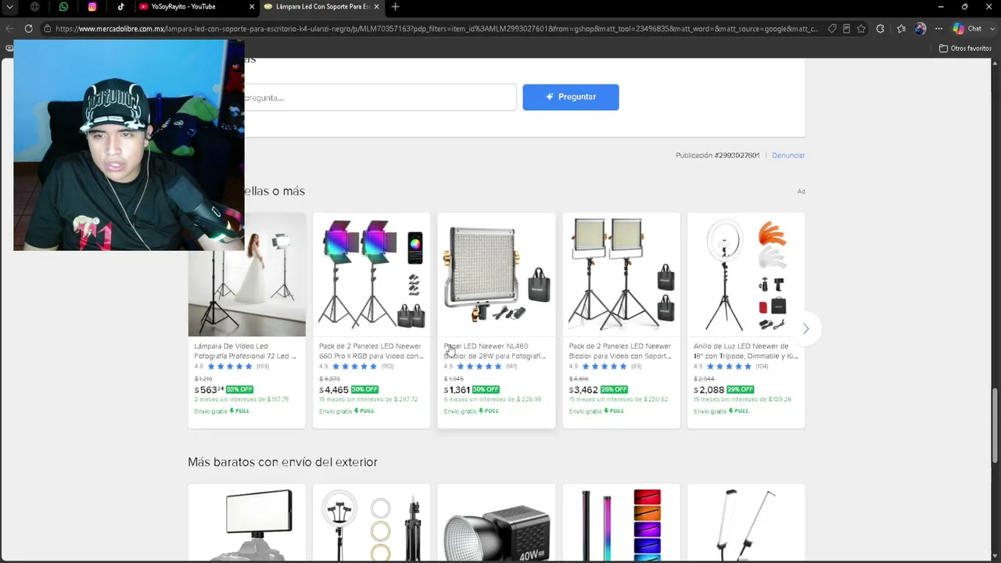1001x563 pixels.
Task: Open a new browser tab
Action: (x=395, y=7)
